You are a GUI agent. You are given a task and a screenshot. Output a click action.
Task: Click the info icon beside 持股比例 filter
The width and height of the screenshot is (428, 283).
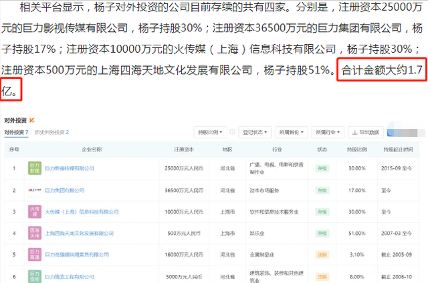point(232,132)
